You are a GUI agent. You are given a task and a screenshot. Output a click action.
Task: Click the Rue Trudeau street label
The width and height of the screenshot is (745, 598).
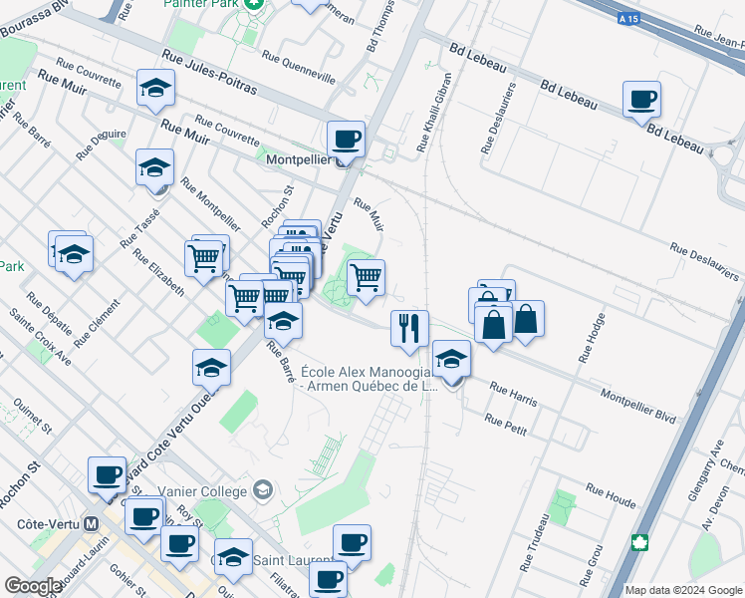535,542
